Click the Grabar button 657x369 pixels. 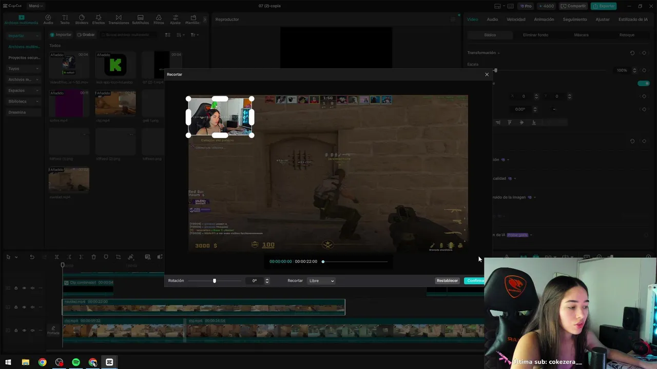point(86,35)
